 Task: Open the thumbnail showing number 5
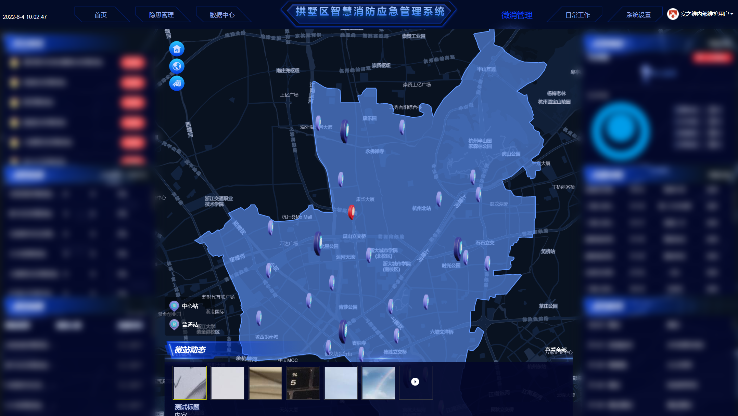(x=303, y=382)
